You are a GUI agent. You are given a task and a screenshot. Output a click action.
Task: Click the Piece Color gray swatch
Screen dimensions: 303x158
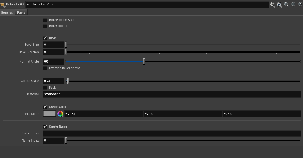coord(50,113)
